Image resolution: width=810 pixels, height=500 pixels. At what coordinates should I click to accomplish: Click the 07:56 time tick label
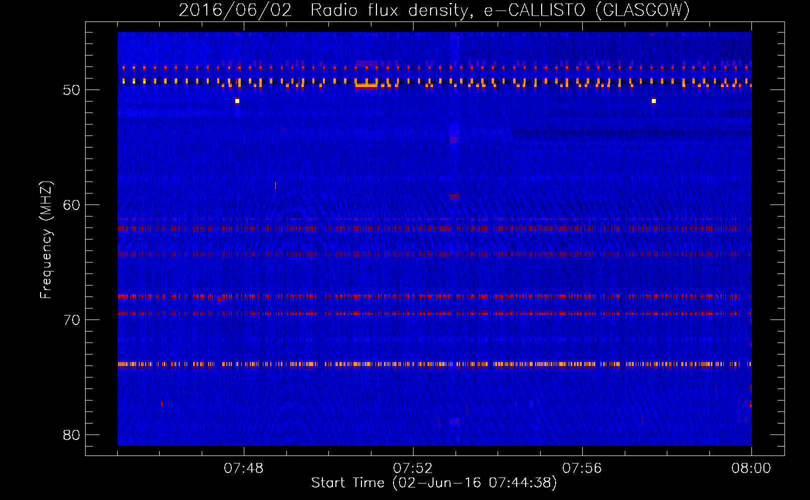[582, 468]
